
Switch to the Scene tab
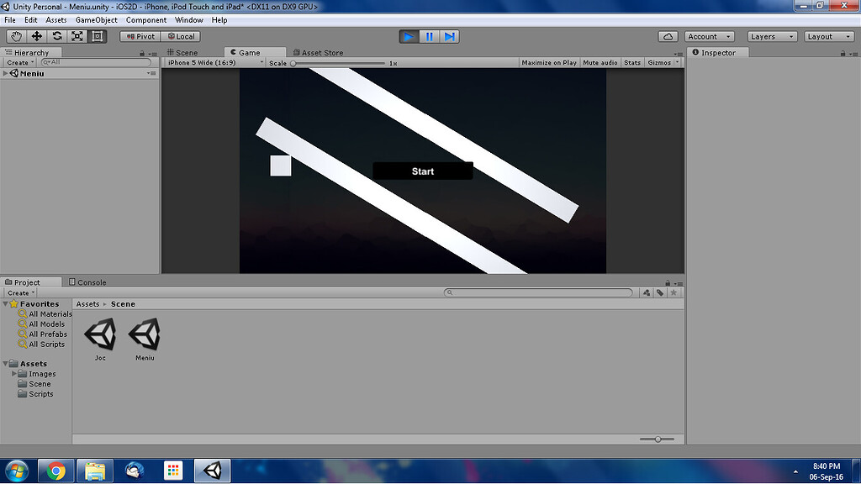185,51
